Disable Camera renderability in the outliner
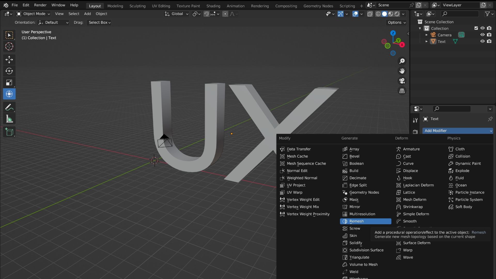This screenshot has width=496, height=279. point(489,35)
